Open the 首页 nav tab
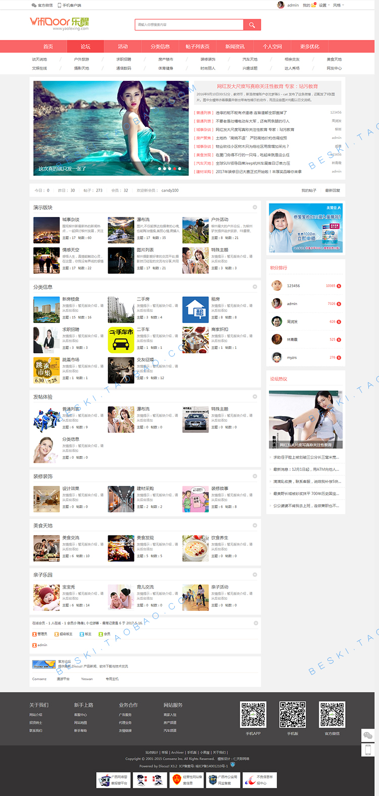The image size is (379, 796). tap(48, 47)
